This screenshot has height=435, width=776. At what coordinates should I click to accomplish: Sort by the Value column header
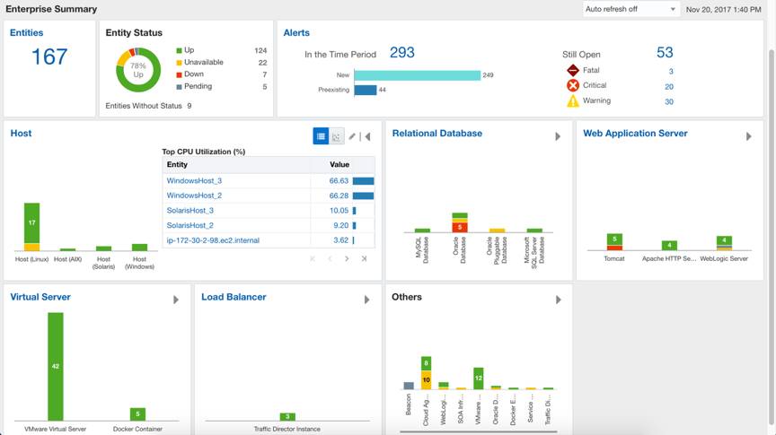pos(339,165)
